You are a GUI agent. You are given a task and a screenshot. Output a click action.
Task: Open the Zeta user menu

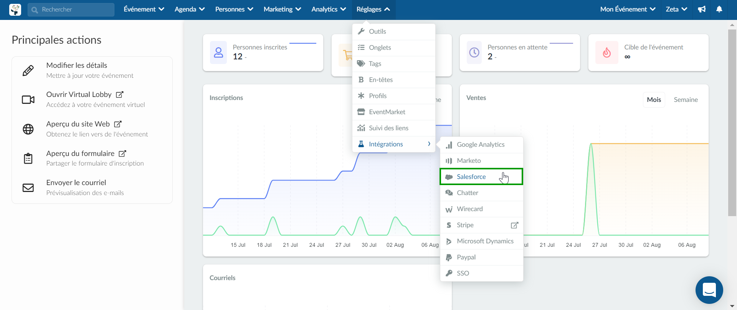676,9
